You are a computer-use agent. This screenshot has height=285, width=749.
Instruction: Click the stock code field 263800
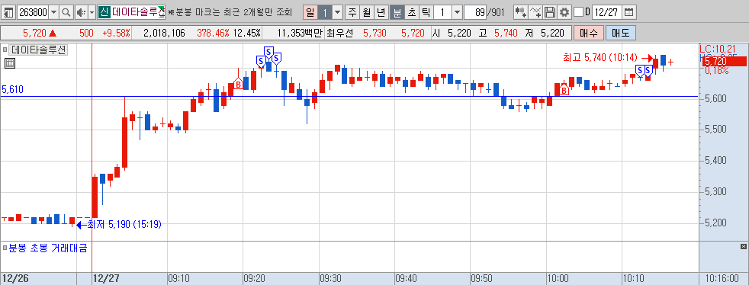point(33,12)
